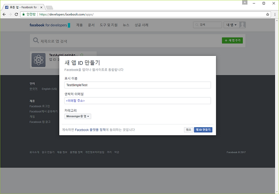Open 개인정보처리방침 footer link
The width and height of the screenshot is (279, 194).
coord(95,152)
